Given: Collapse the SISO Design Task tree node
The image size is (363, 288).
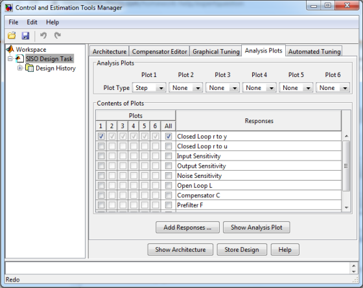Looking at the screenshot, I should (10, 58).
